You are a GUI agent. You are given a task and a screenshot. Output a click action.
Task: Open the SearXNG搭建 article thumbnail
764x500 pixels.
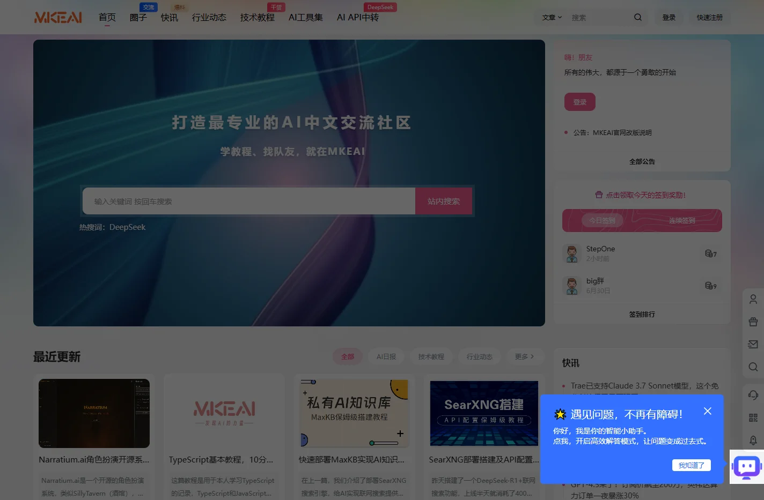point(484,413)
